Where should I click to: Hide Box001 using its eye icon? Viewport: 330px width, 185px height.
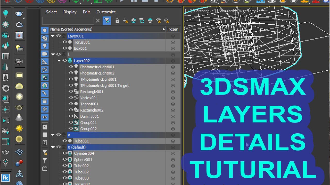point(64,48)
